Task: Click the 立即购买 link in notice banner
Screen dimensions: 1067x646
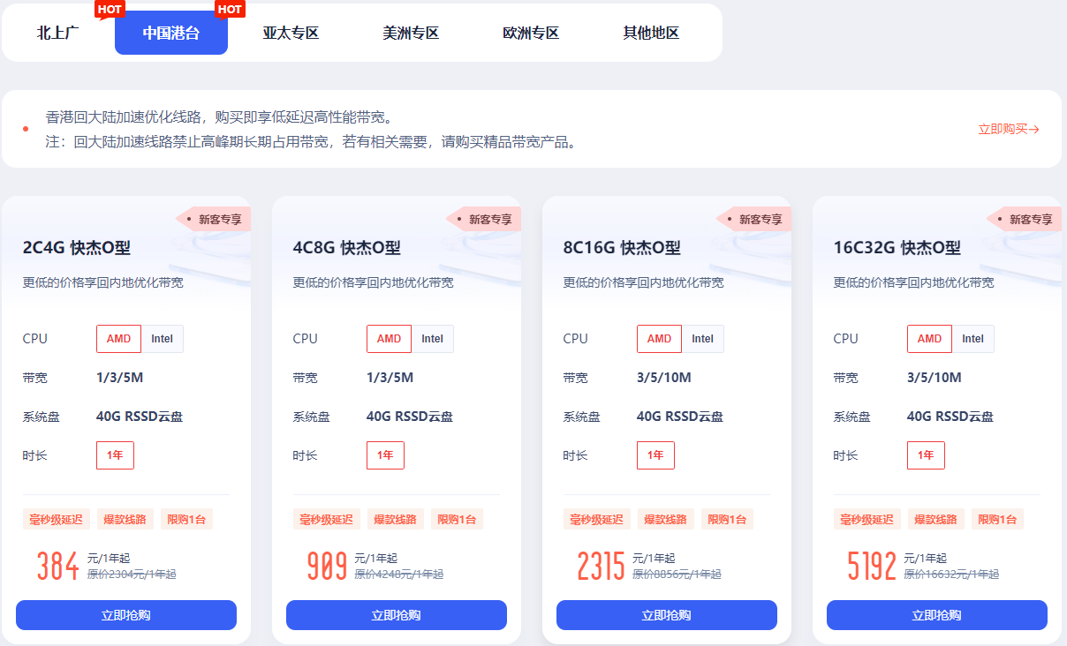Action: 1008,129
